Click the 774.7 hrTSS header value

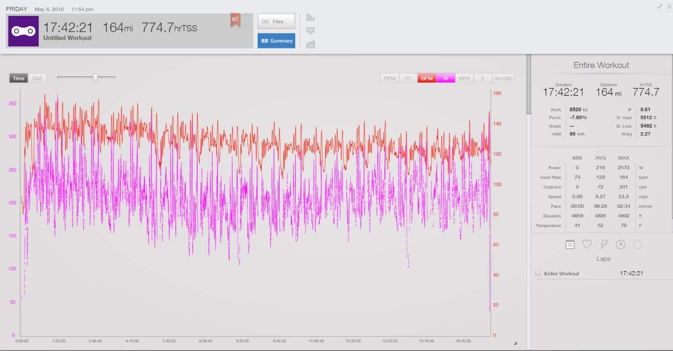(169, 27)
